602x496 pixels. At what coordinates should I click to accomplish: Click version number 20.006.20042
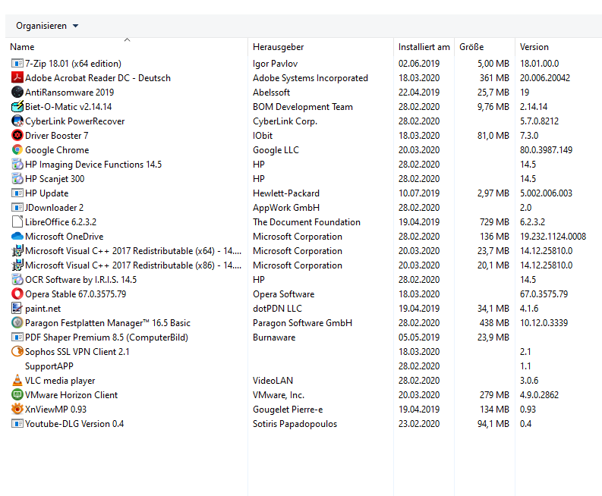pos(545,78)
